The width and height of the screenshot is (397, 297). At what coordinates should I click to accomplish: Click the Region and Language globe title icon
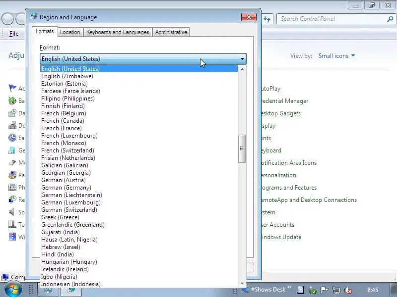(x=34, y=17)
